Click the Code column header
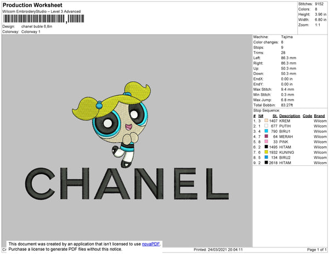Screen dimensions: 329x254 tap(307, 116)
